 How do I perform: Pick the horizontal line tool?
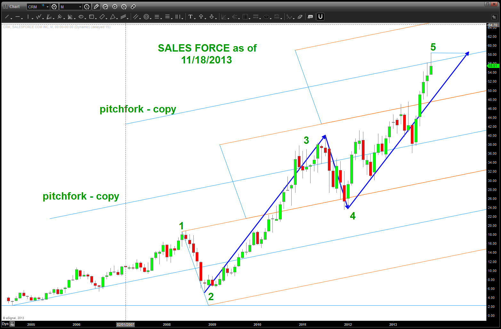point(18,17)
